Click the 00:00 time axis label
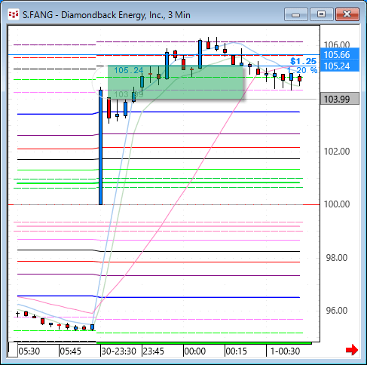This screenshot has width=367, height=365. [x=194, y=351]
